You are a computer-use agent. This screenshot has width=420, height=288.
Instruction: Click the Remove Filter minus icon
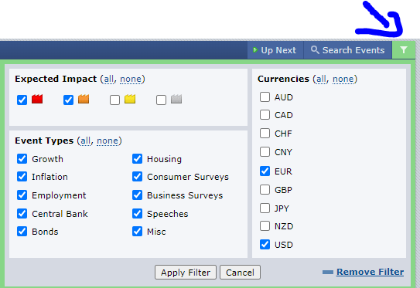(x=328, y=273)
